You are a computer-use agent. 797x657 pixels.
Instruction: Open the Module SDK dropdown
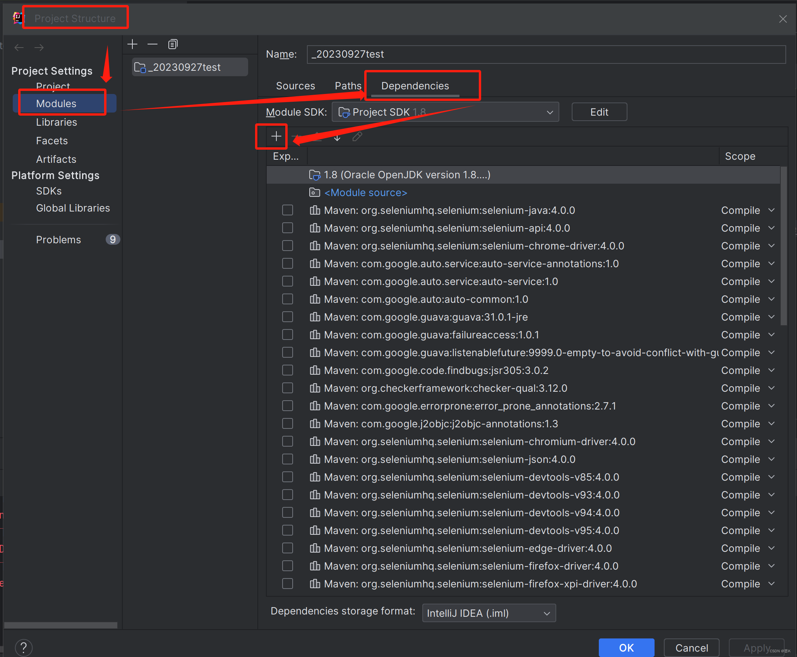pos(445,112)
